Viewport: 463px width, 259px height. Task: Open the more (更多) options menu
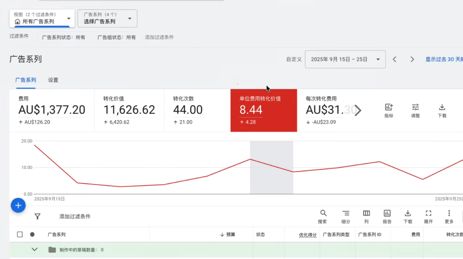click(x=449, y=216)
